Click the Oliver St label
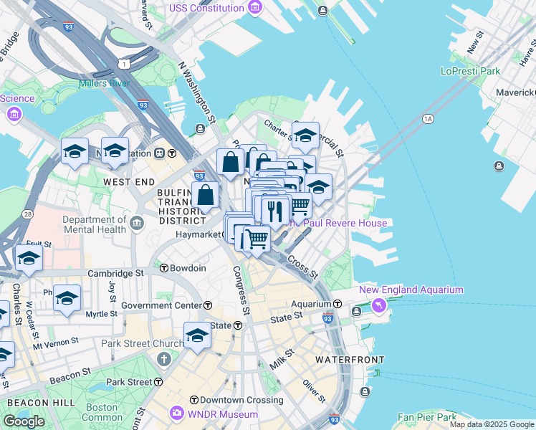The image size is (536, 430). (314, 391)
